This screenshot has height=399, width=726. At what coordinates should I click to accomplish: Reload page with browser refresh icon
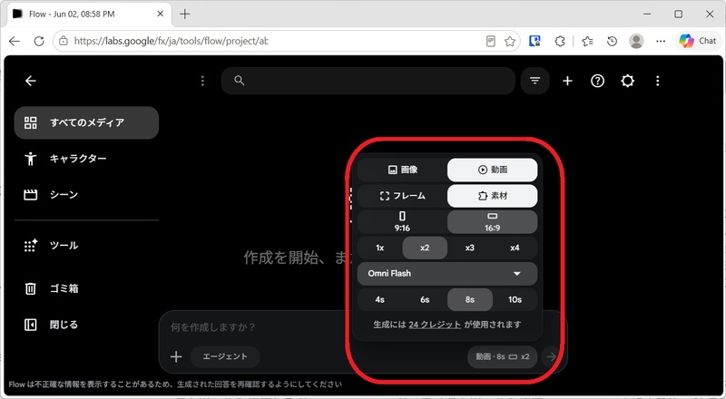point(39,41)
